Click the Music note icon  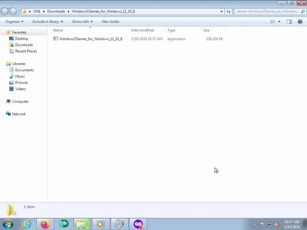coord(12,76)
